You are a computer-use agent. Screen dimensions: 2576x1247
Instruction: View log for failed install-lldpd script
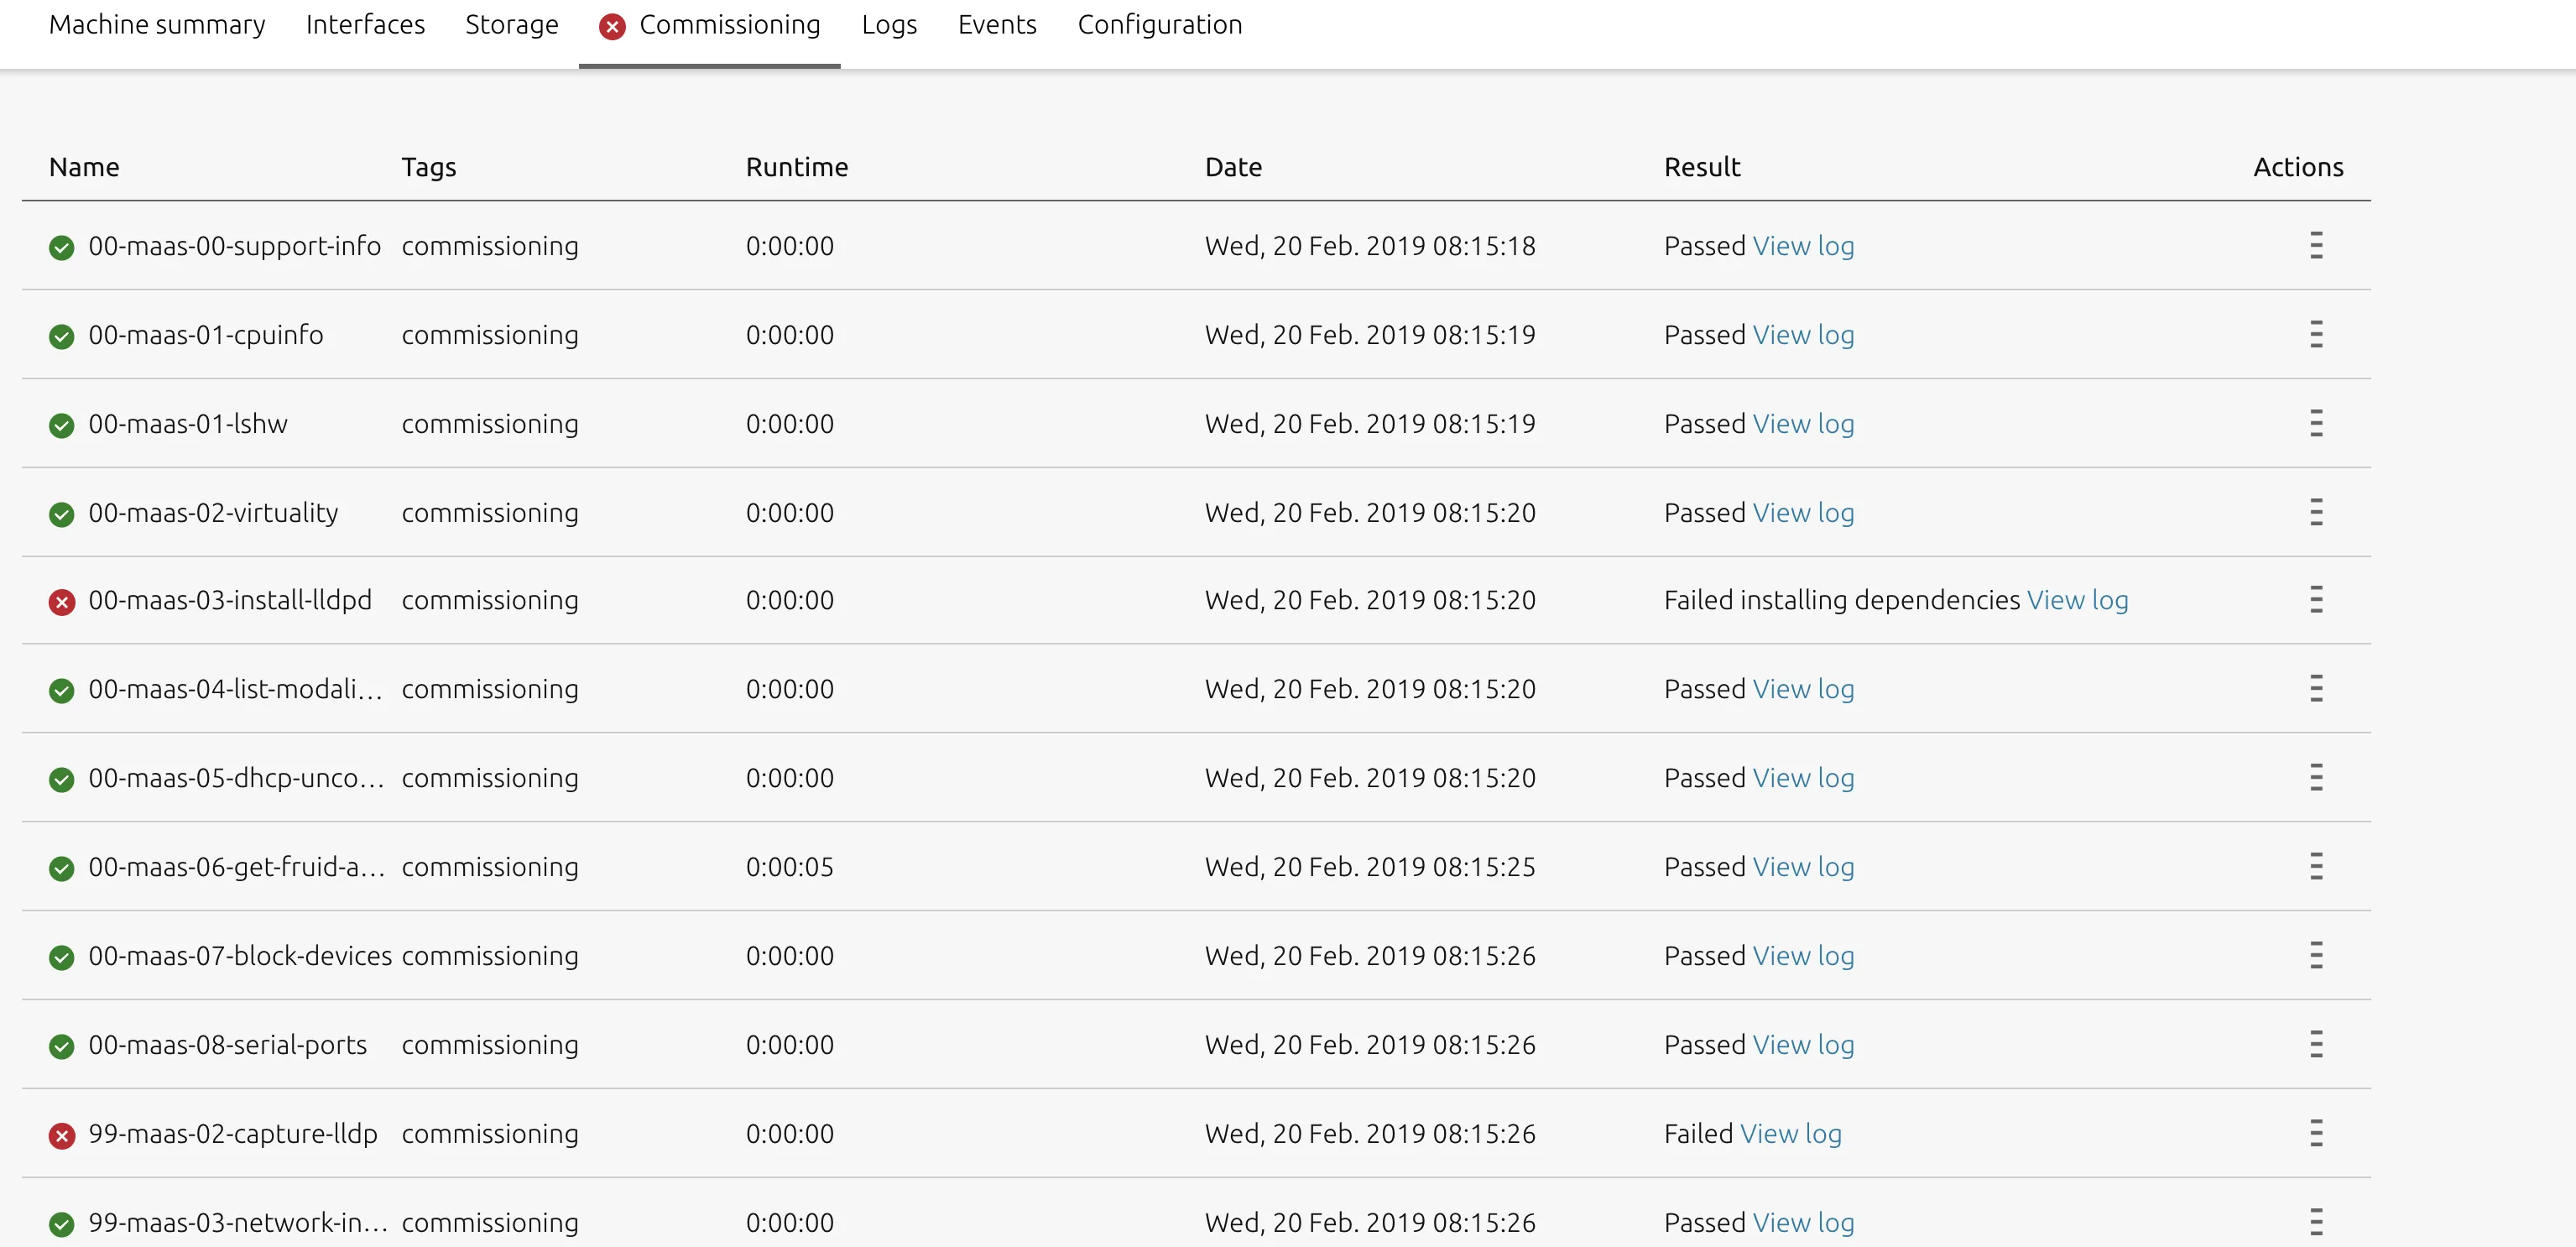[x=2077, y=600]
